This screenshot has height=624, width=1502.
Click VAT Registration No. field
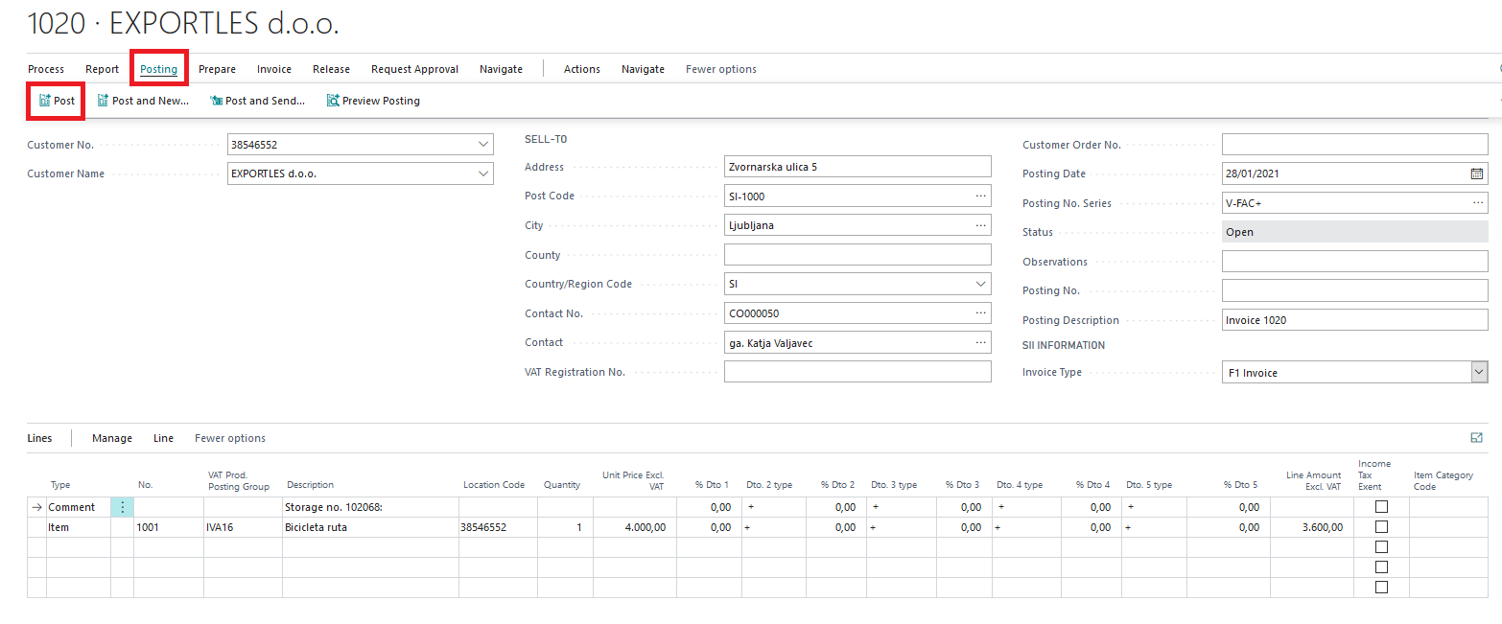click(857, 371)
